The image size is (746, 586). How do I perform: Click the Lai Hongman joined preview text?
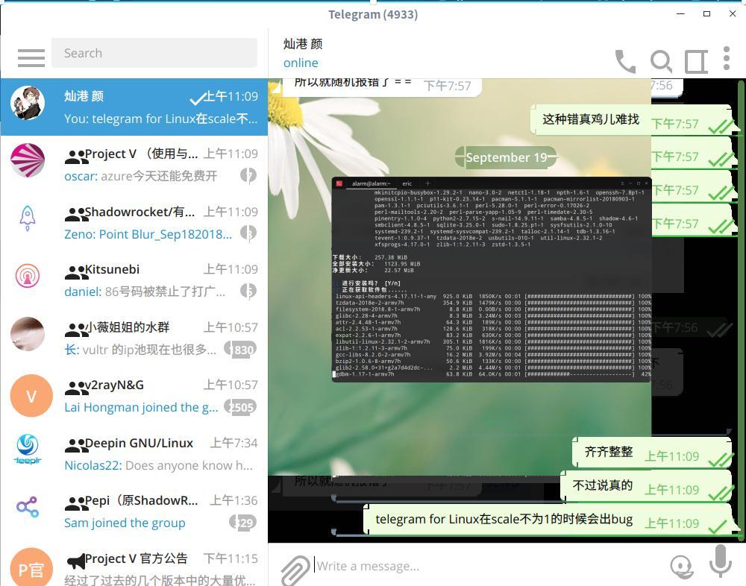141,407
